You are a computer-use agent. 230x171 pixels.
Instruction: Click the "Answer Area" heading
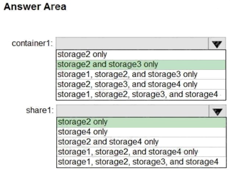35,7
